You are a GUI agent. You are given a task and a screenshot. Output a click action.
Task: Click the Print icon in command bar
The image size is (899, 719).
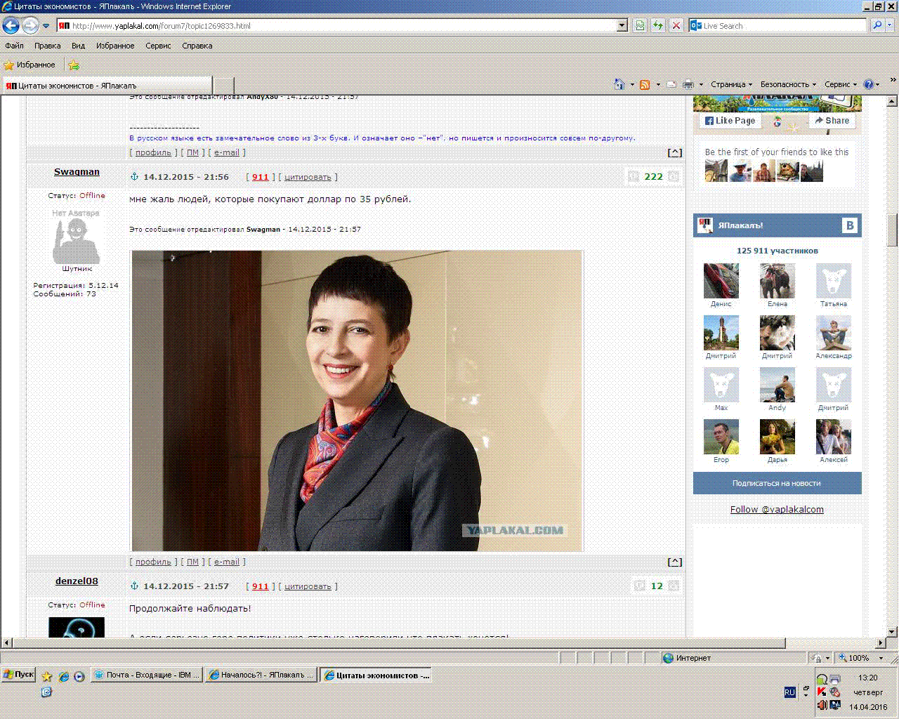click(688, 84)
